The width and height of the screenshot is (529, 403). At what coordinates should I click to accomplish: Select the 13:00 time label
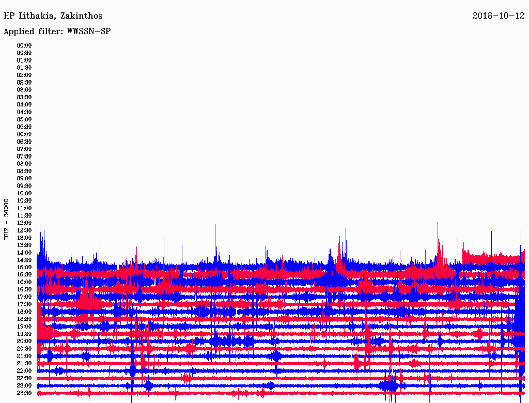pyautogui.click(x=24, y=238)
